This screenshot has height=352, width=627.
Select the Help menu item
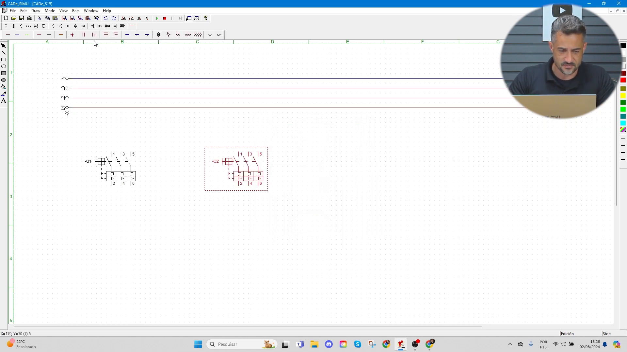pos(107,10)
